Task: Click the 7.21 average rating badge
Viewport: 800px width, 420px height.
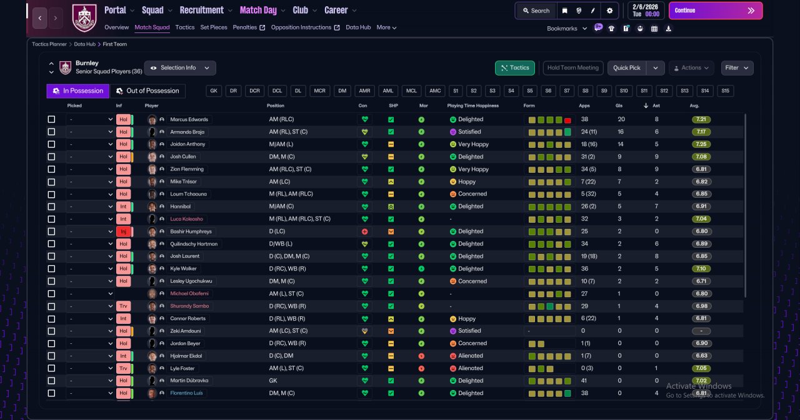Action: coord(701,119)
